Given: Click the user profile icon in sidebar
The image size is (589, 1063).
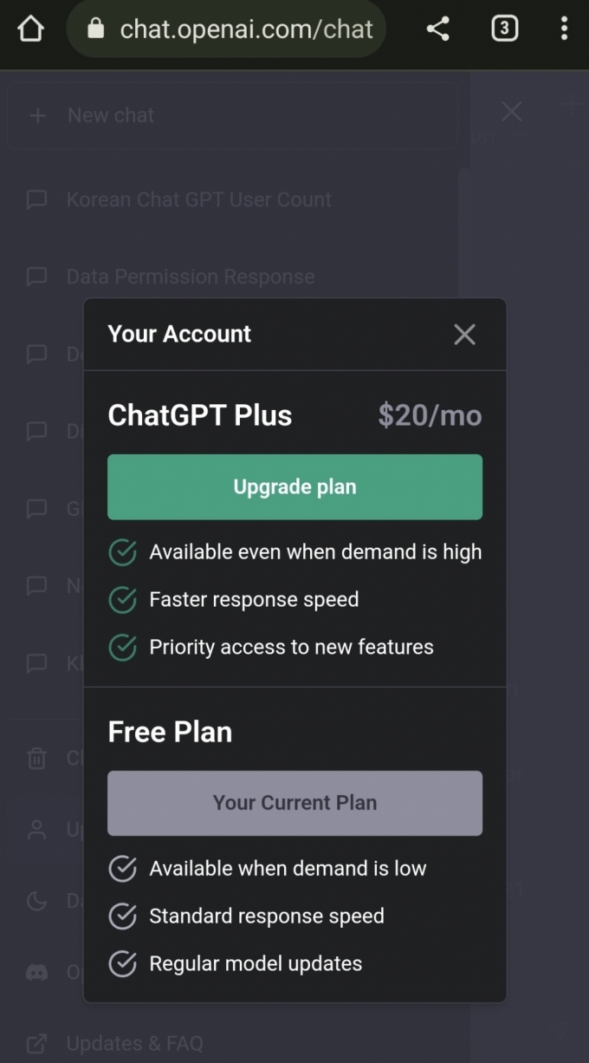Looking at the screenshot, I should 36,830.
